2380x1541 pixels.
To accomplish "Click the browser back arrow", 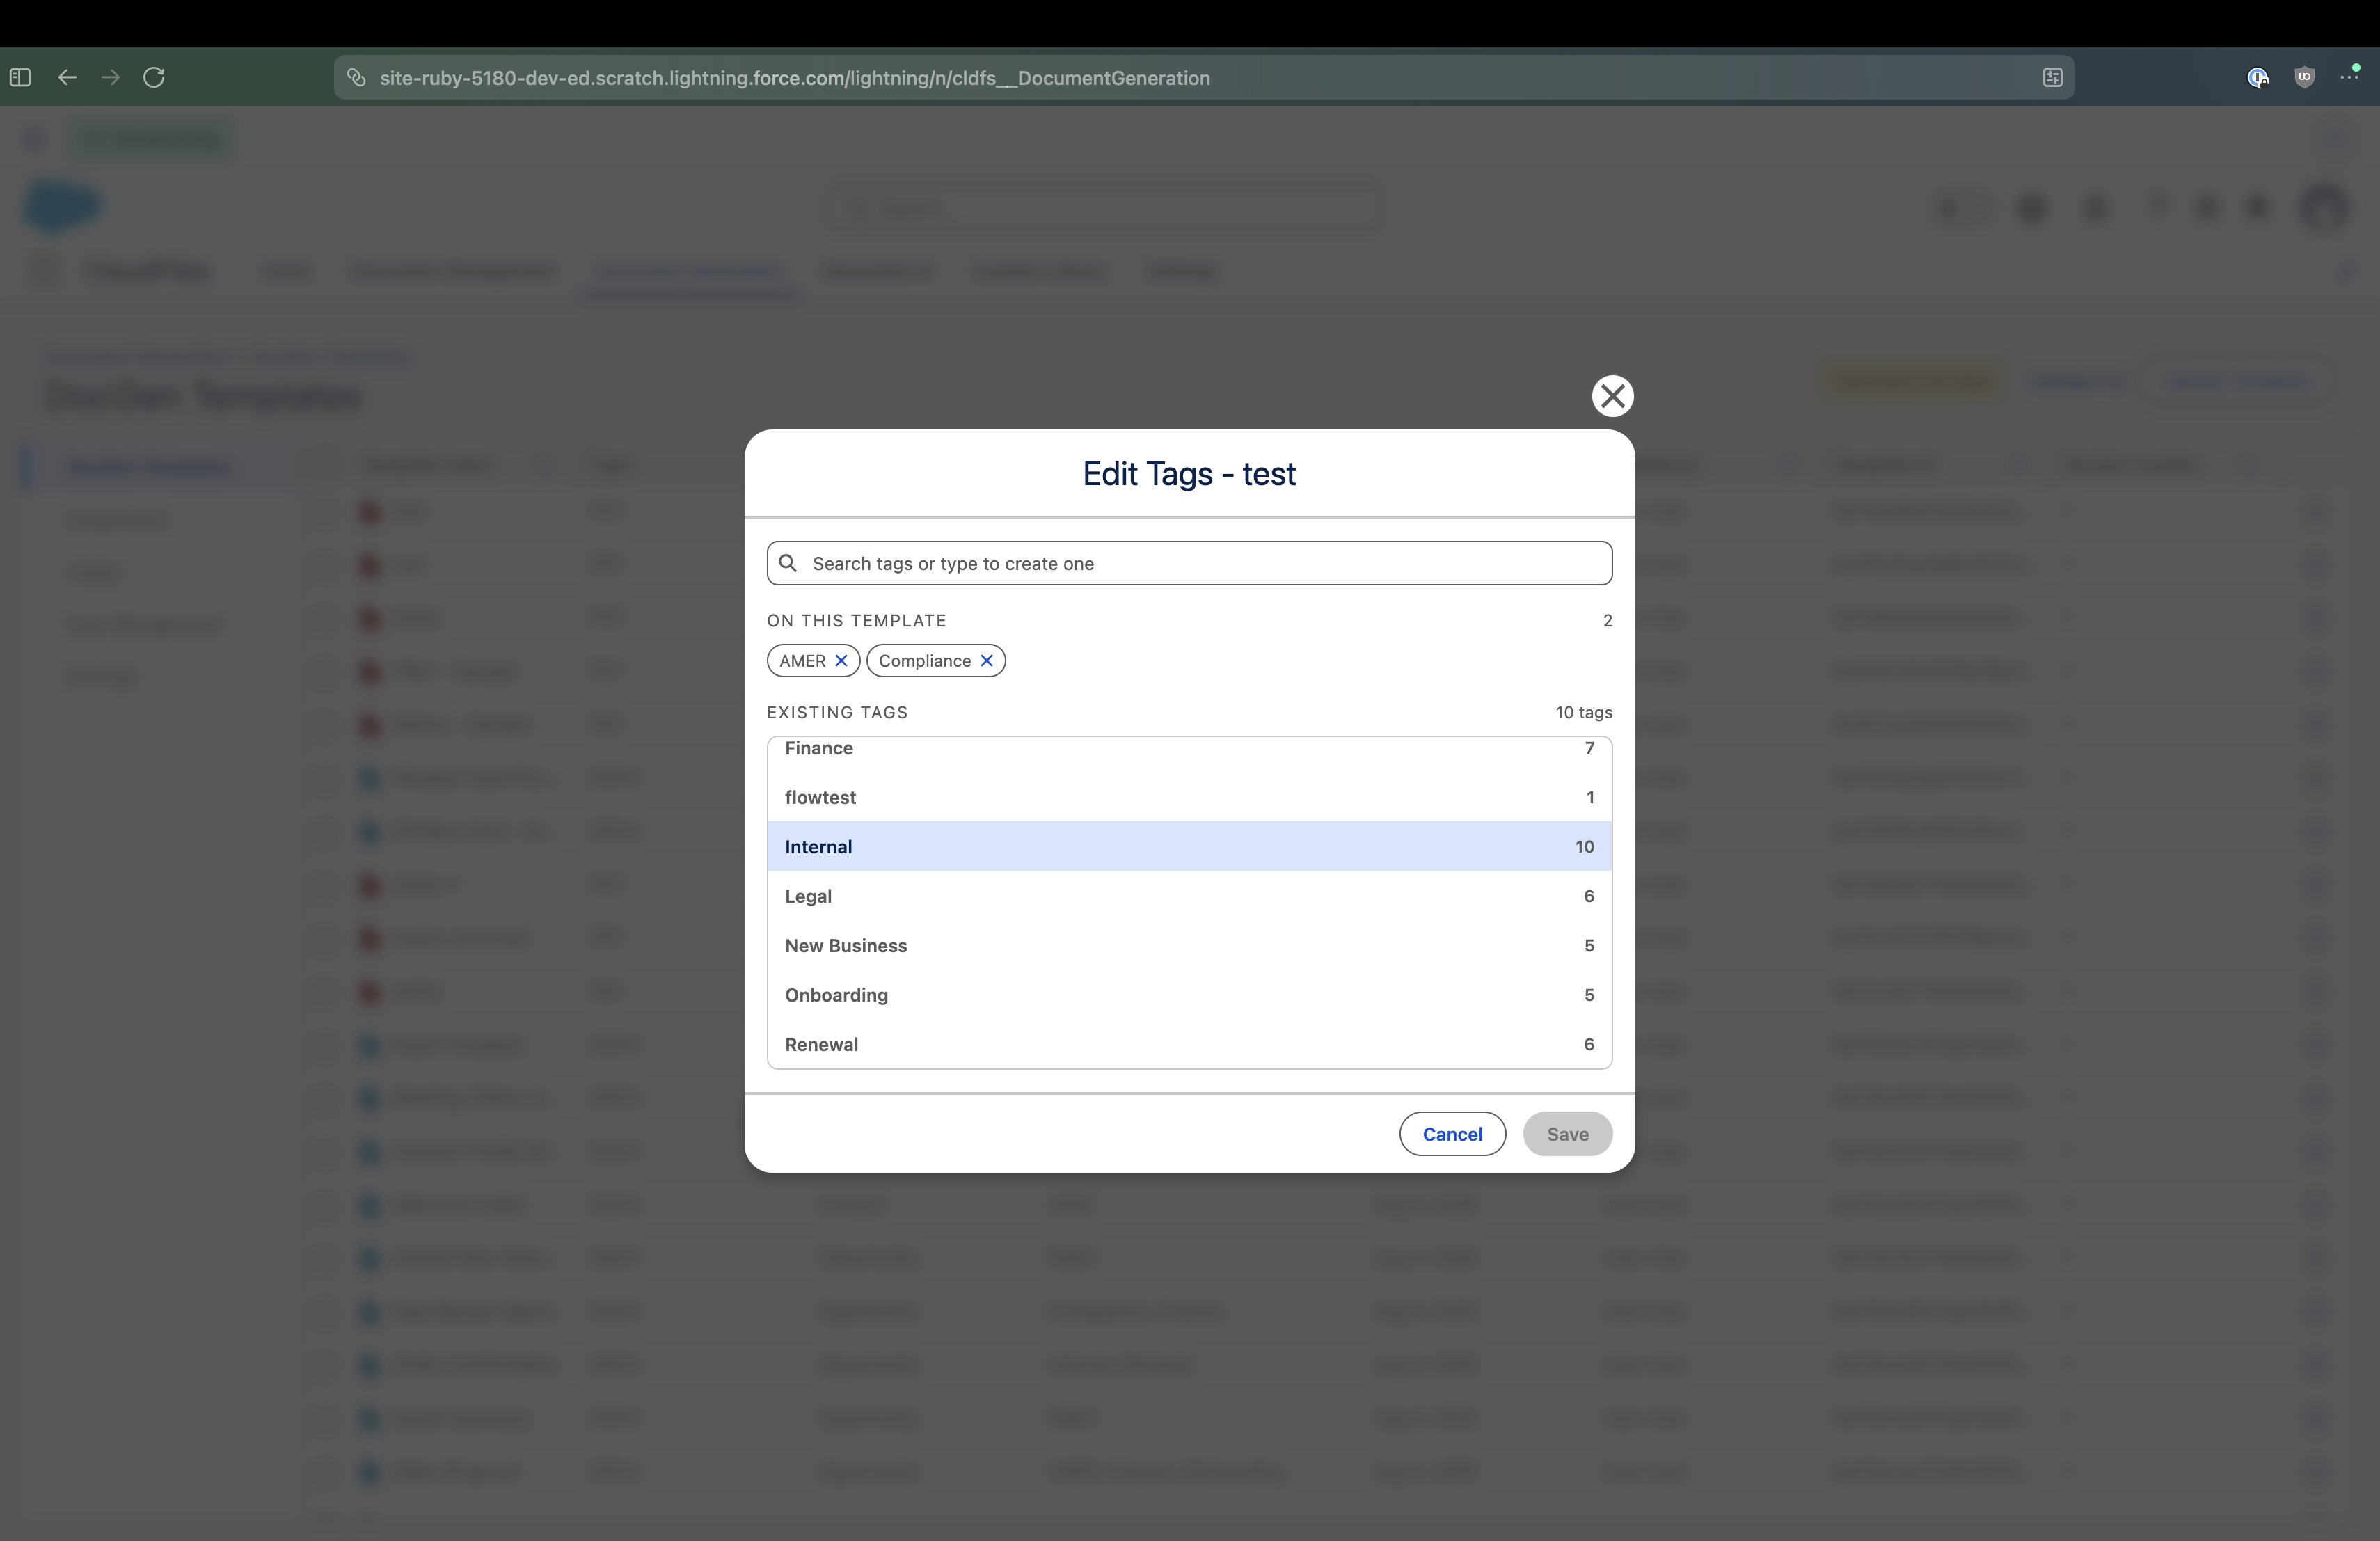I will coord(67,77).
